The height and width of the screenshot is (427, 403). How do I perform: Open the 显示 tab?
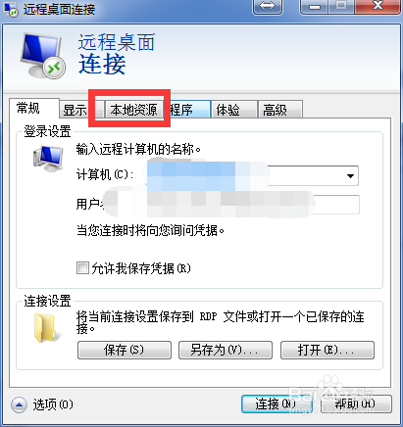point(75,110)
